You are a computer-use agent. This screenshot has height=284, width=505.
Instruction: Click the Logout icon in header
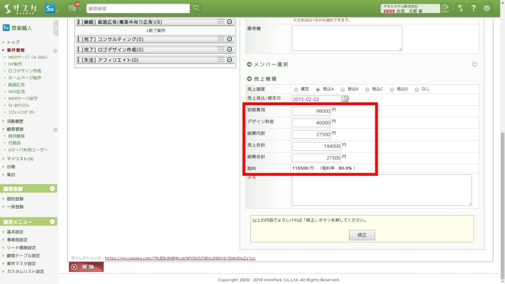[445, 8]
